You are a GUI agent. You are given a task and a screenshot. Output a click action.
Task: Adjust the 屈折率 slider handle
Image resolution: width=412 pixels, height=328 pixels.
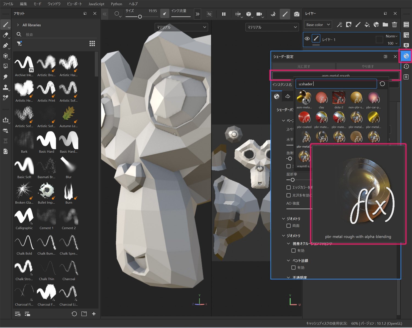tap(293, 180)
